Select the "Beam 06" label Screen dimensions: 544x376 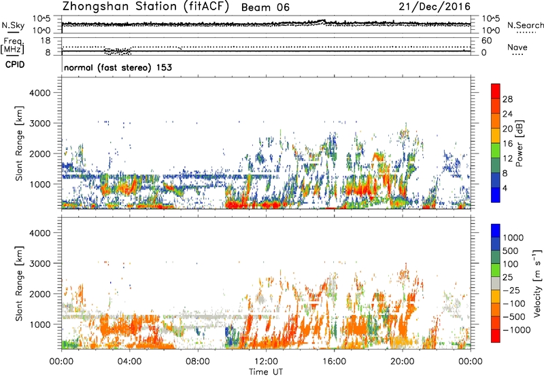(x=265, y=7)
